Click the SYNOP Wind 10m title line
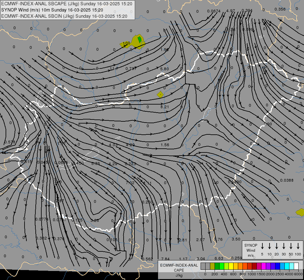The width and height of the screenshot is (304, 280). pyautogui.click(x=52, y=10)
